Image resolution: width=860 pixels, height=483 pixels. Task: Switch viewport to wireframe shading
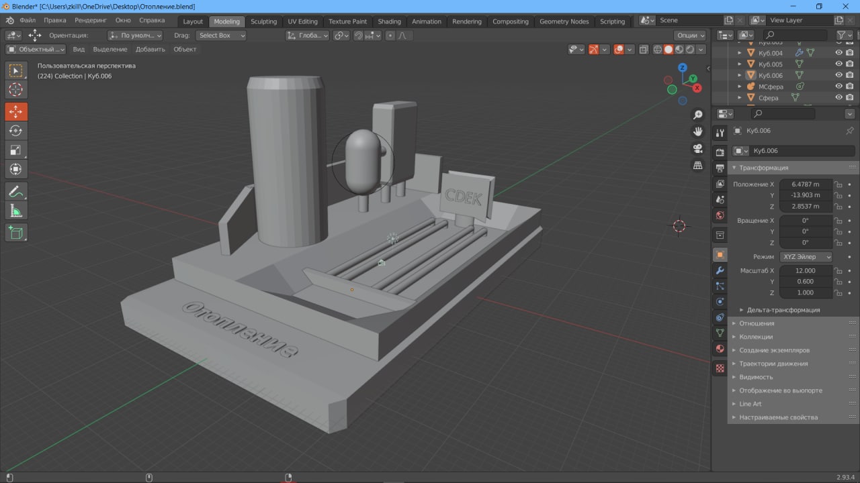656,50
